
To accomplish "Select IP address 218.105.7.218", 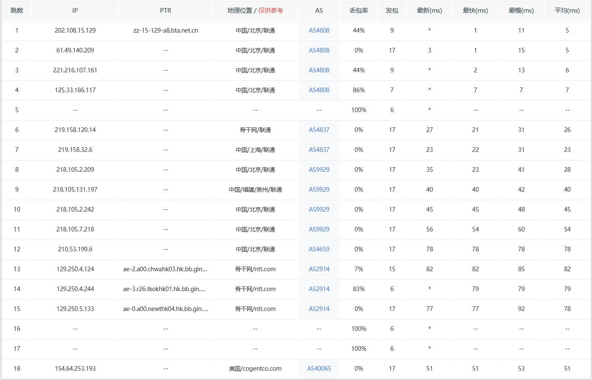I will point(75,229).
